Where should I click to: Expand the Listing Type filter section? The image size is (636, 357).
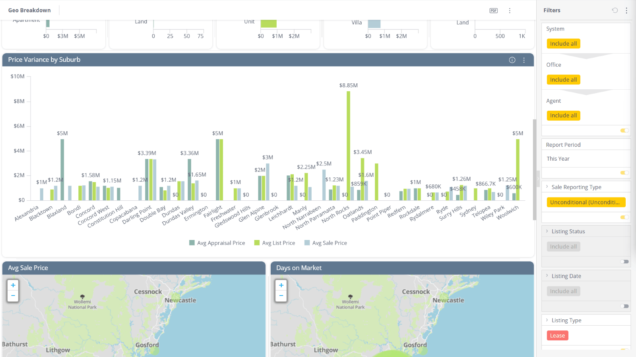pyautogui.click(x=547, y=320)
